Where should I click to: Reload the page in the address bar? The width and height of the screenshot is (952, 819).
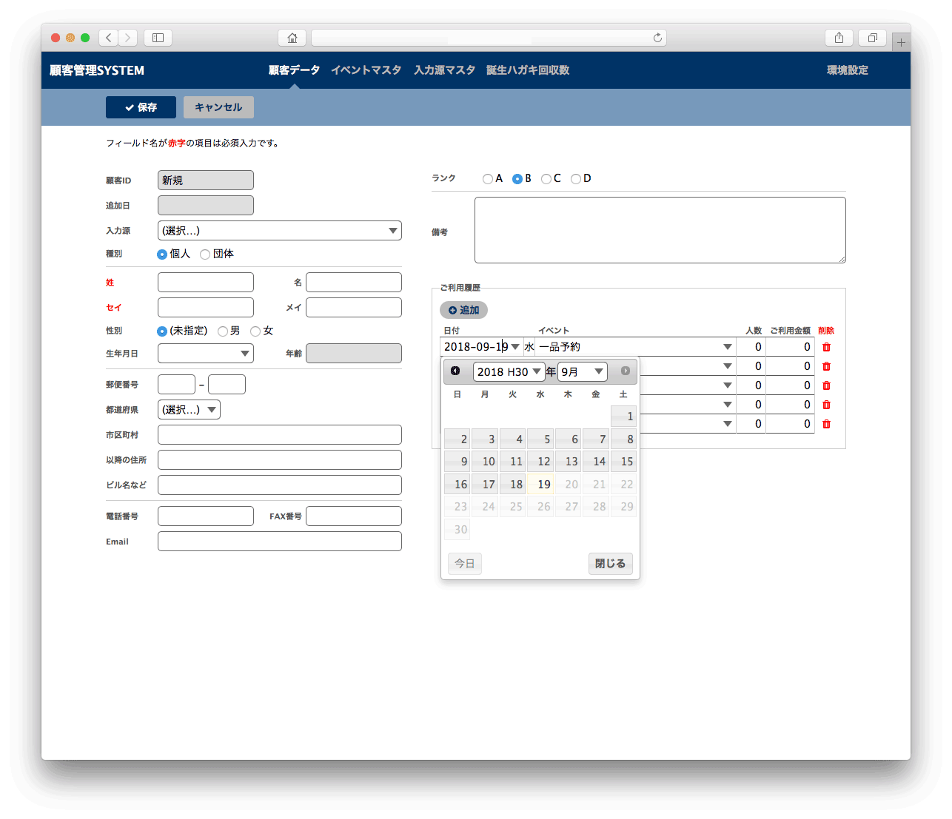click(657, 38)
